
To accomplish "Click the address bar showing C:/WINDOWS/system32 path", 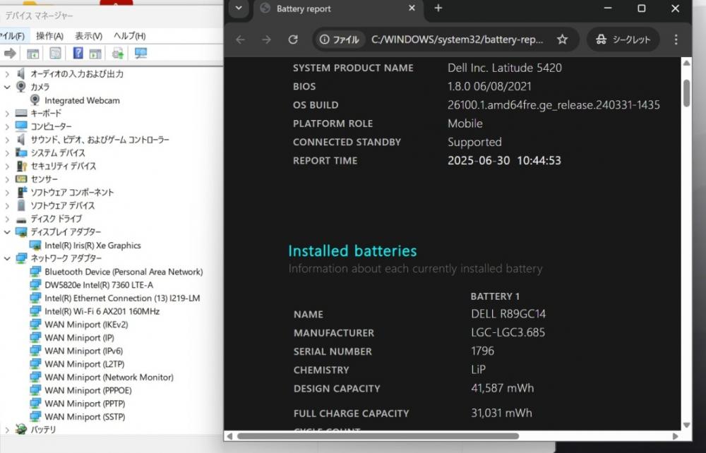I will (457, 40).
